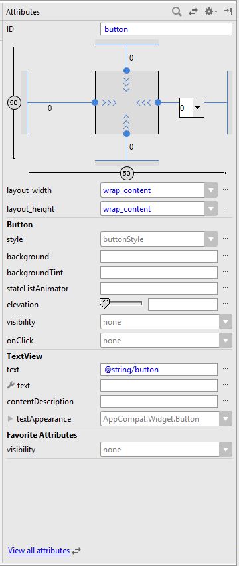Toggle expanded attributes view arrows in header
Screen dimensions: 239x566
pyautogui.click(x=193, y=12)
